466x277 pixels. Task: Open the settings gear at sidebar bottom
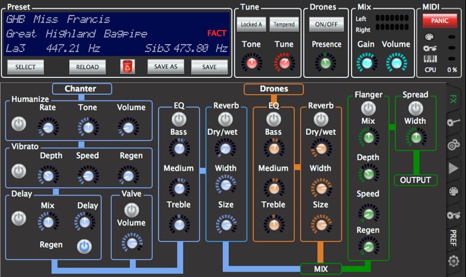coord(454,261)
